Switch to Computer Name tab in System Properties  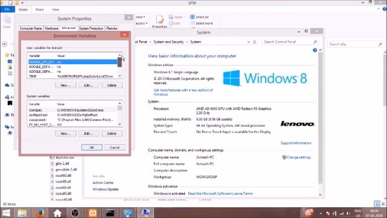click(x=31, y=28)
